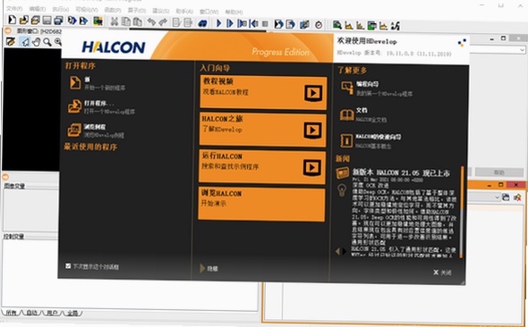The image size is (528, 327).
Task: Collapse the dialog using 隐藏 arrow
Action: coord(202,268)
